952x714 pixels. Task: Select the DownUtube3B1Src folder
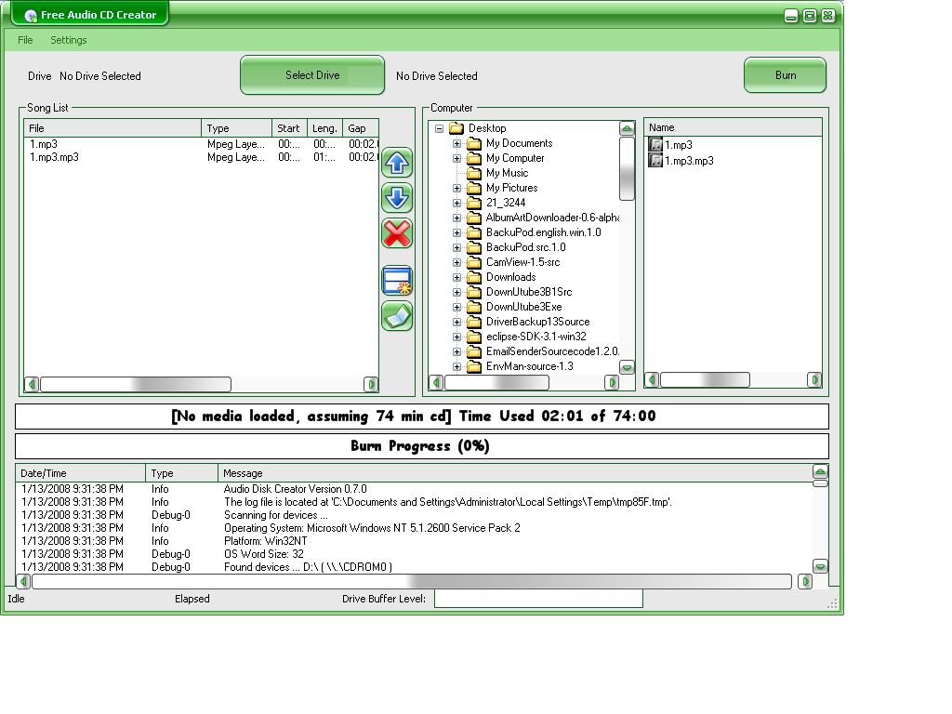pyautogui.click(x=529, y=292)
